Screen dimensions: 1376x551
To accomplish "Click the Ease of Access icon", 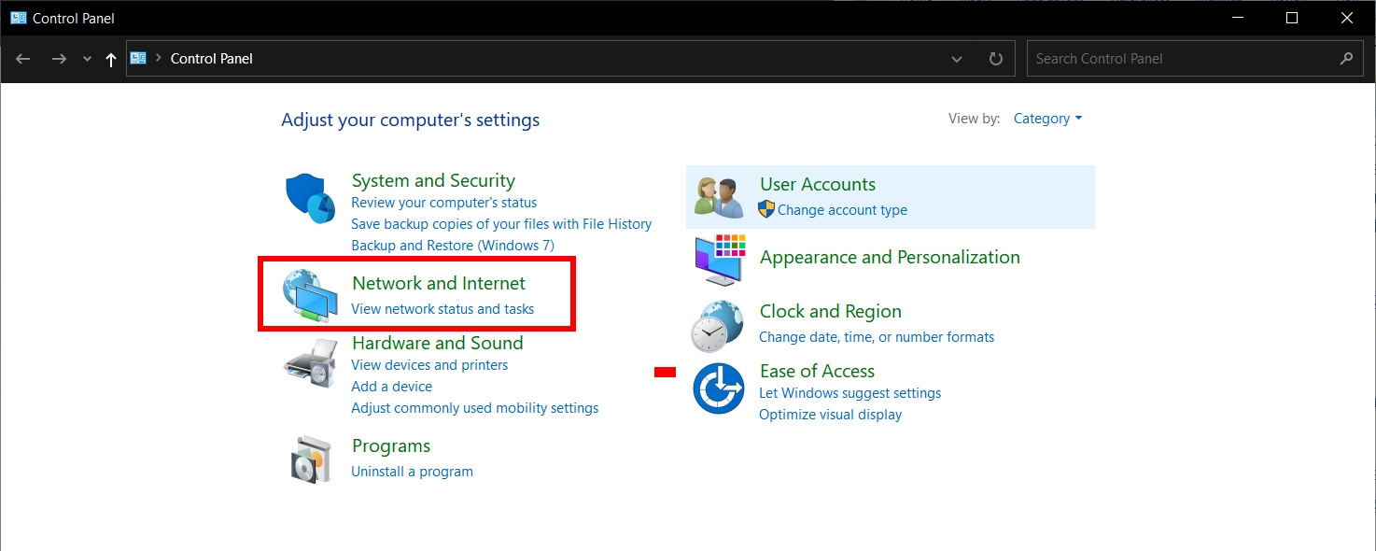I will (x=718, y=389).
